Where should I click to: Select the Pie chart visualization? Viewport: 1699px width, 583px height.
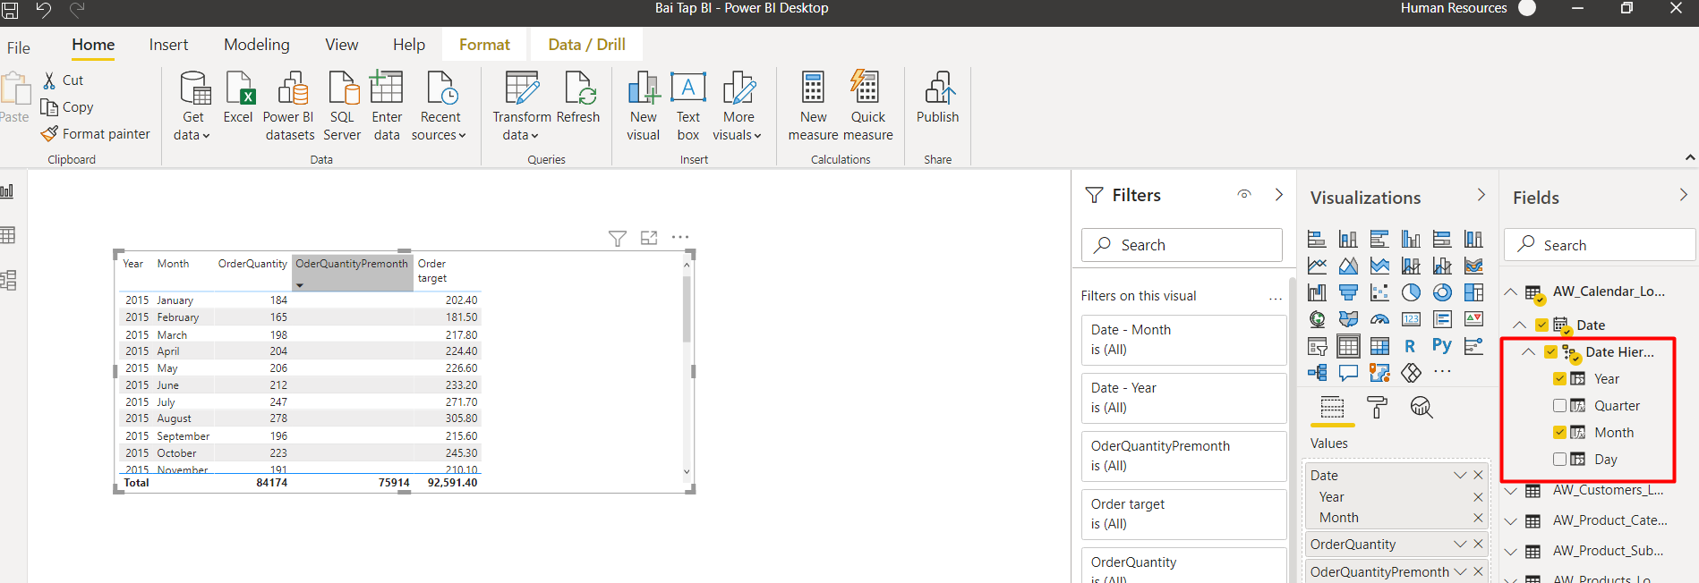[x=1411, y=292]
